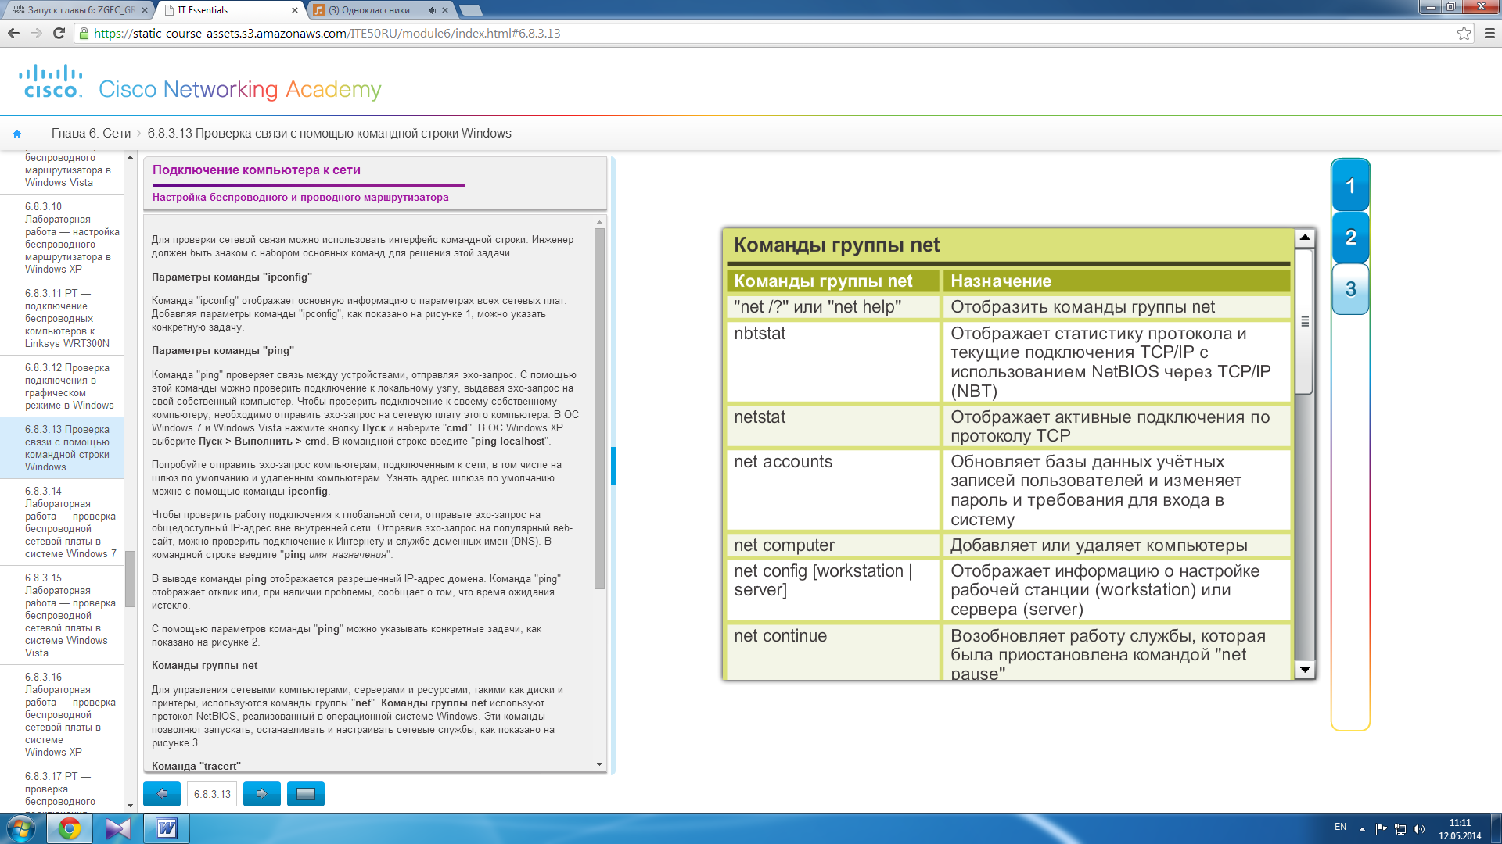The width and height of the screenshot is (1502, 844).
Task: Click the volume tray icon
Action: click(x=1419, y=829)
